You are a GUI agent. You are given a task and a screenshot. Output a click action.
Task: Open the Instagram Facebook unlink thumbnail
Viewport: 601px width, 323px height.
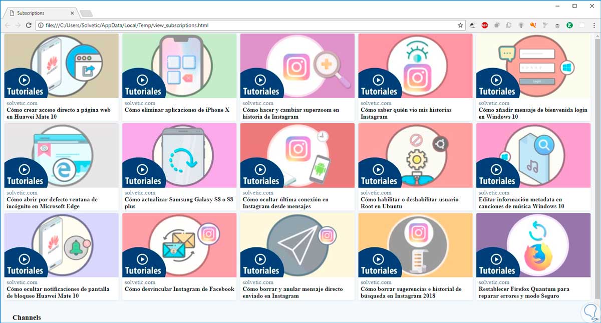coord(179,245)
